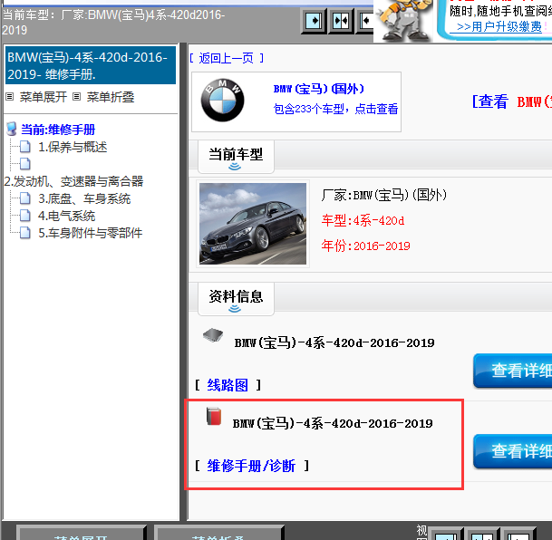Click the 维修手册/诊断 link
This screenshot has width=552, height=540.
251,466
